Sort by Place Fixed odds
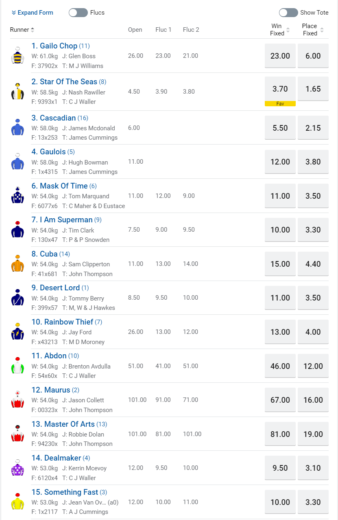This screenshot has height=520, width=338. click(322, 30)
